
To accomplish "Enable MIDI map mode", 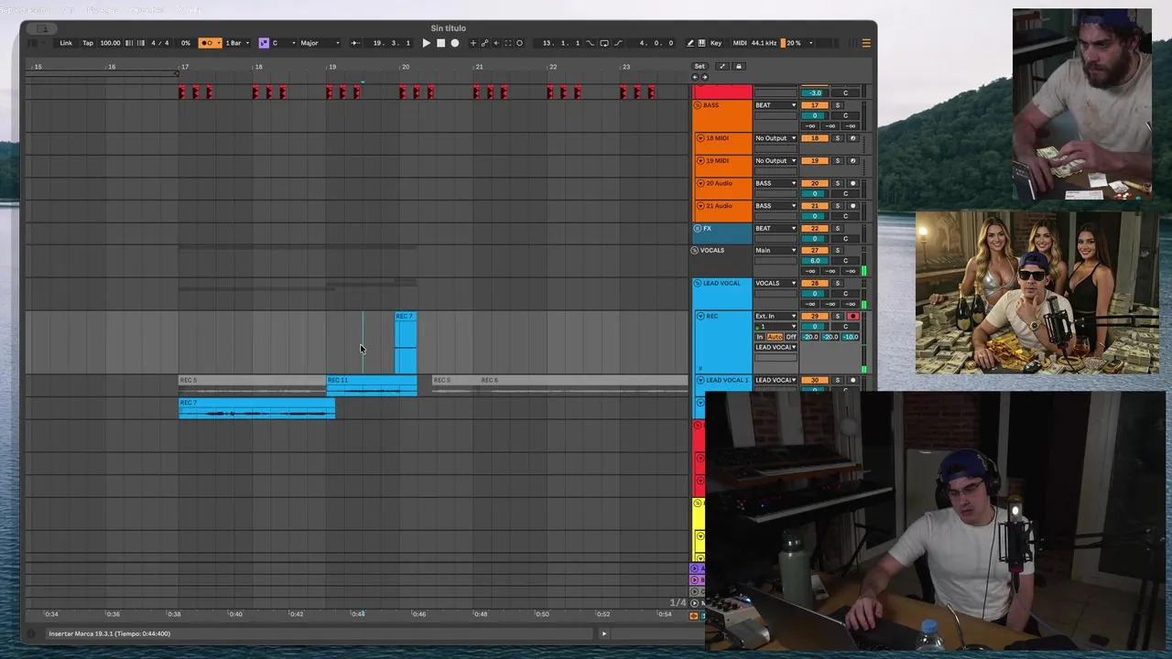I will tap(740, 43).
